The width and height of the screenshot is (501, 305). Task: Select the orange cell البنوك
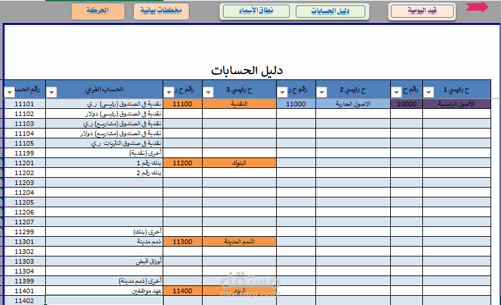click(239, 163)
